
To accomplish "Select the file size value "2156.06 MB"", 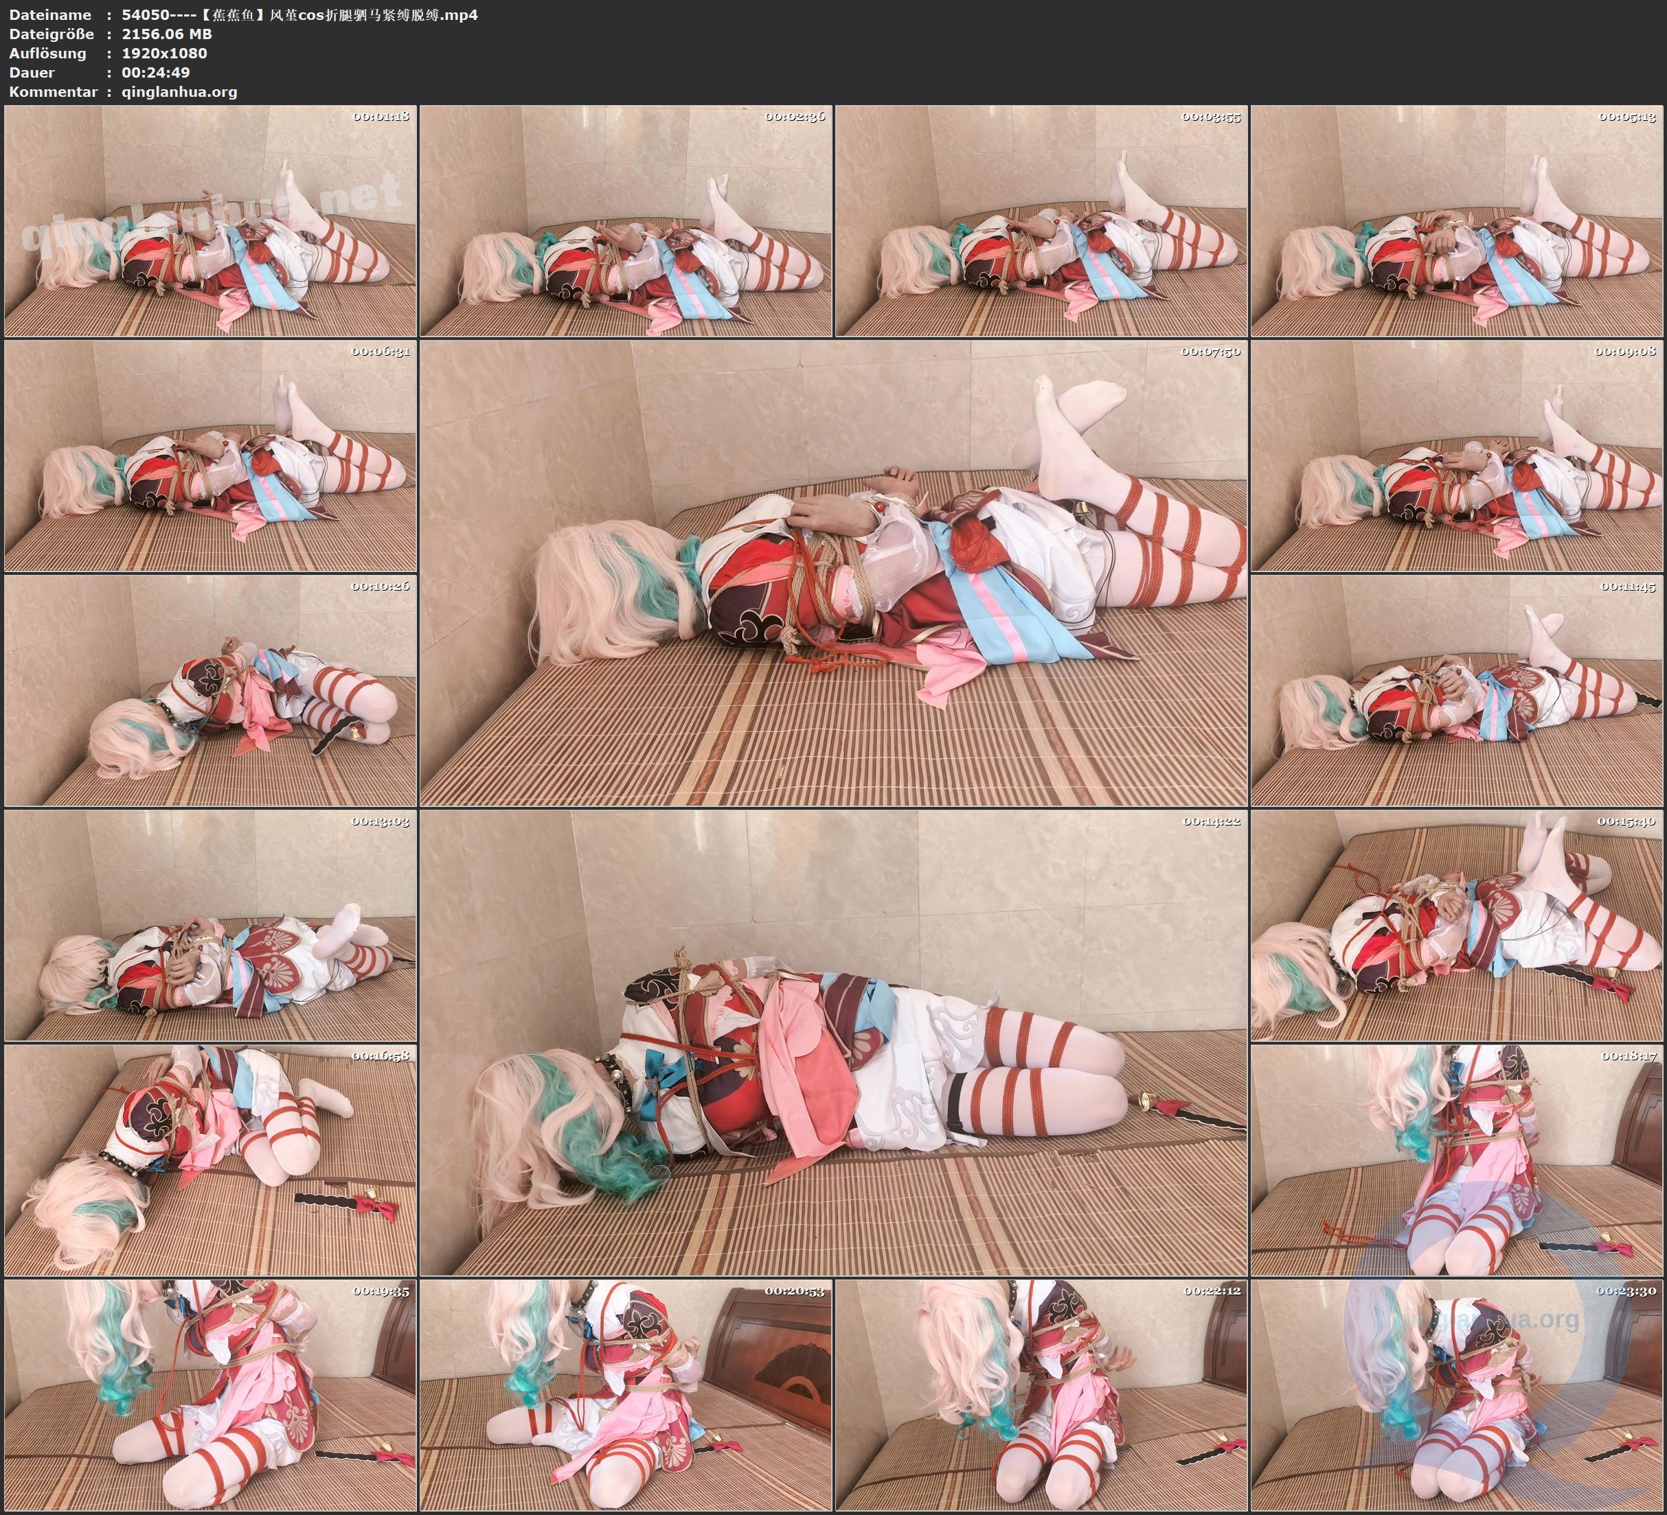I will click(166, 34).
